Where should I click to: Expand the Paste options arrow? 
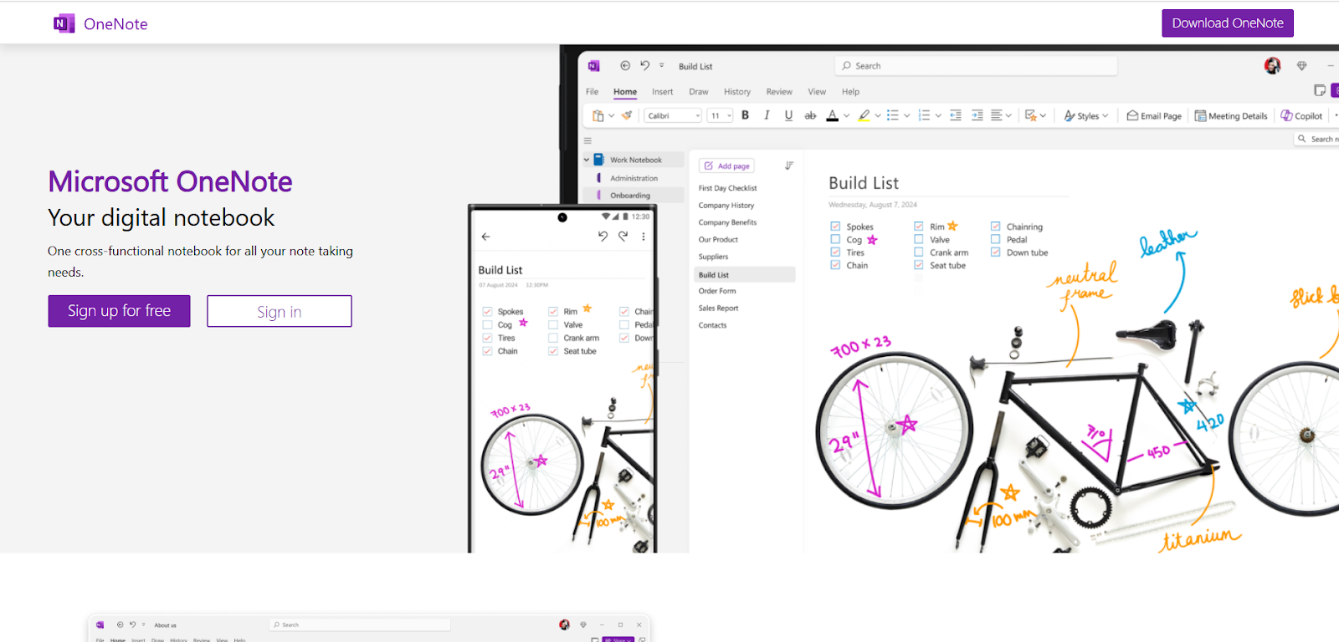[x=612, y=116]
